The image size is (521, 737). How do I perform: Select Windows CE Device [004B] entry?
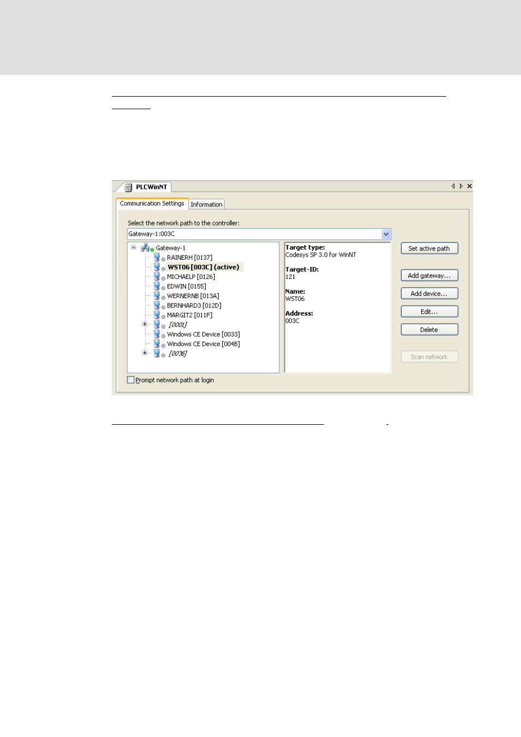(x=203, y=344)
